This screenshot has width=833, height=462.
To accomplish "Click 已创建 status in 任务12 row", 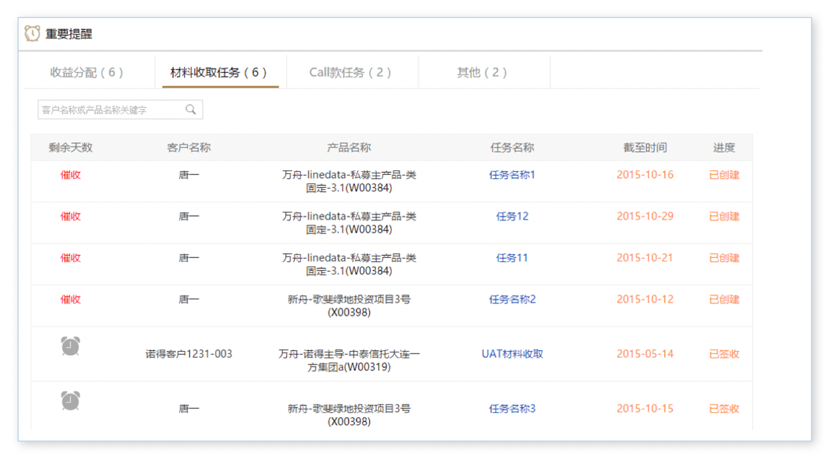I will [x=724, y=216].
